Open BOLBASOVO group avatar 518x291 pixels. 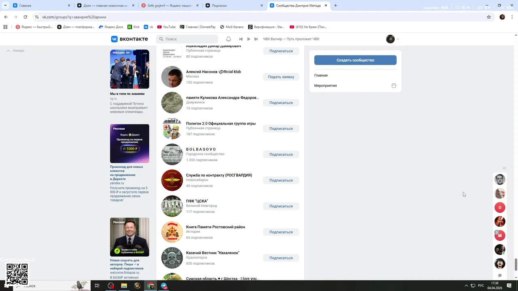click(x=172, y=154)
